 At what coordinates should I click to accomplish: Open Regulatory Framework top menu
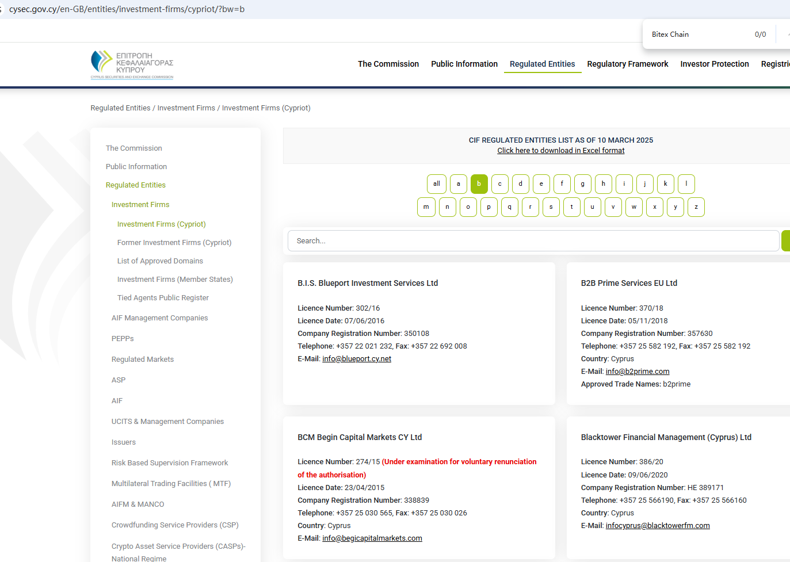[628, 64]
